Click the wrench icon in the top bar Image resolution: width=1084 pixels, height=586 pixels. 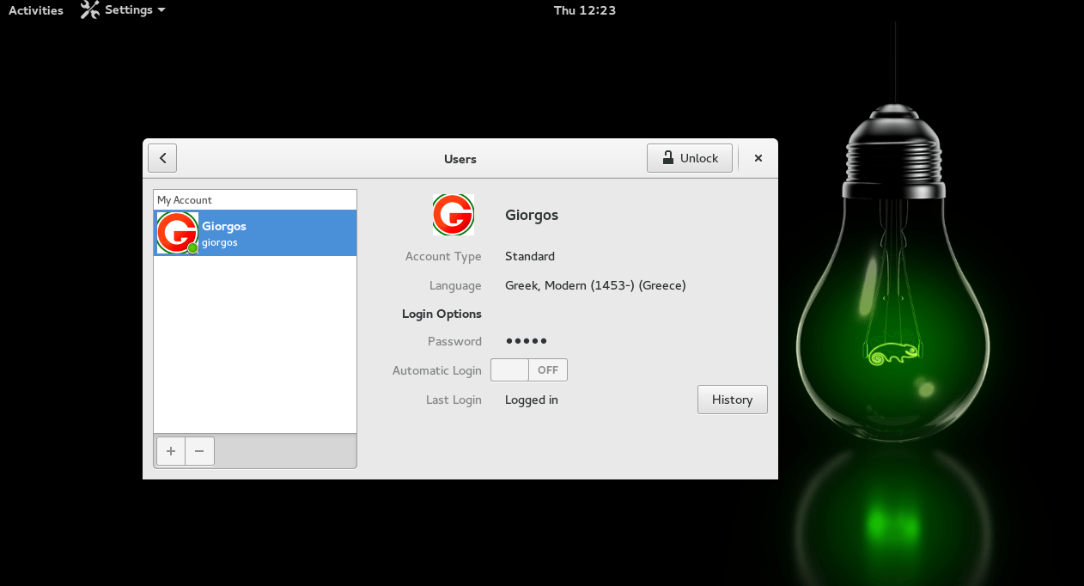[x=89, y=10]
